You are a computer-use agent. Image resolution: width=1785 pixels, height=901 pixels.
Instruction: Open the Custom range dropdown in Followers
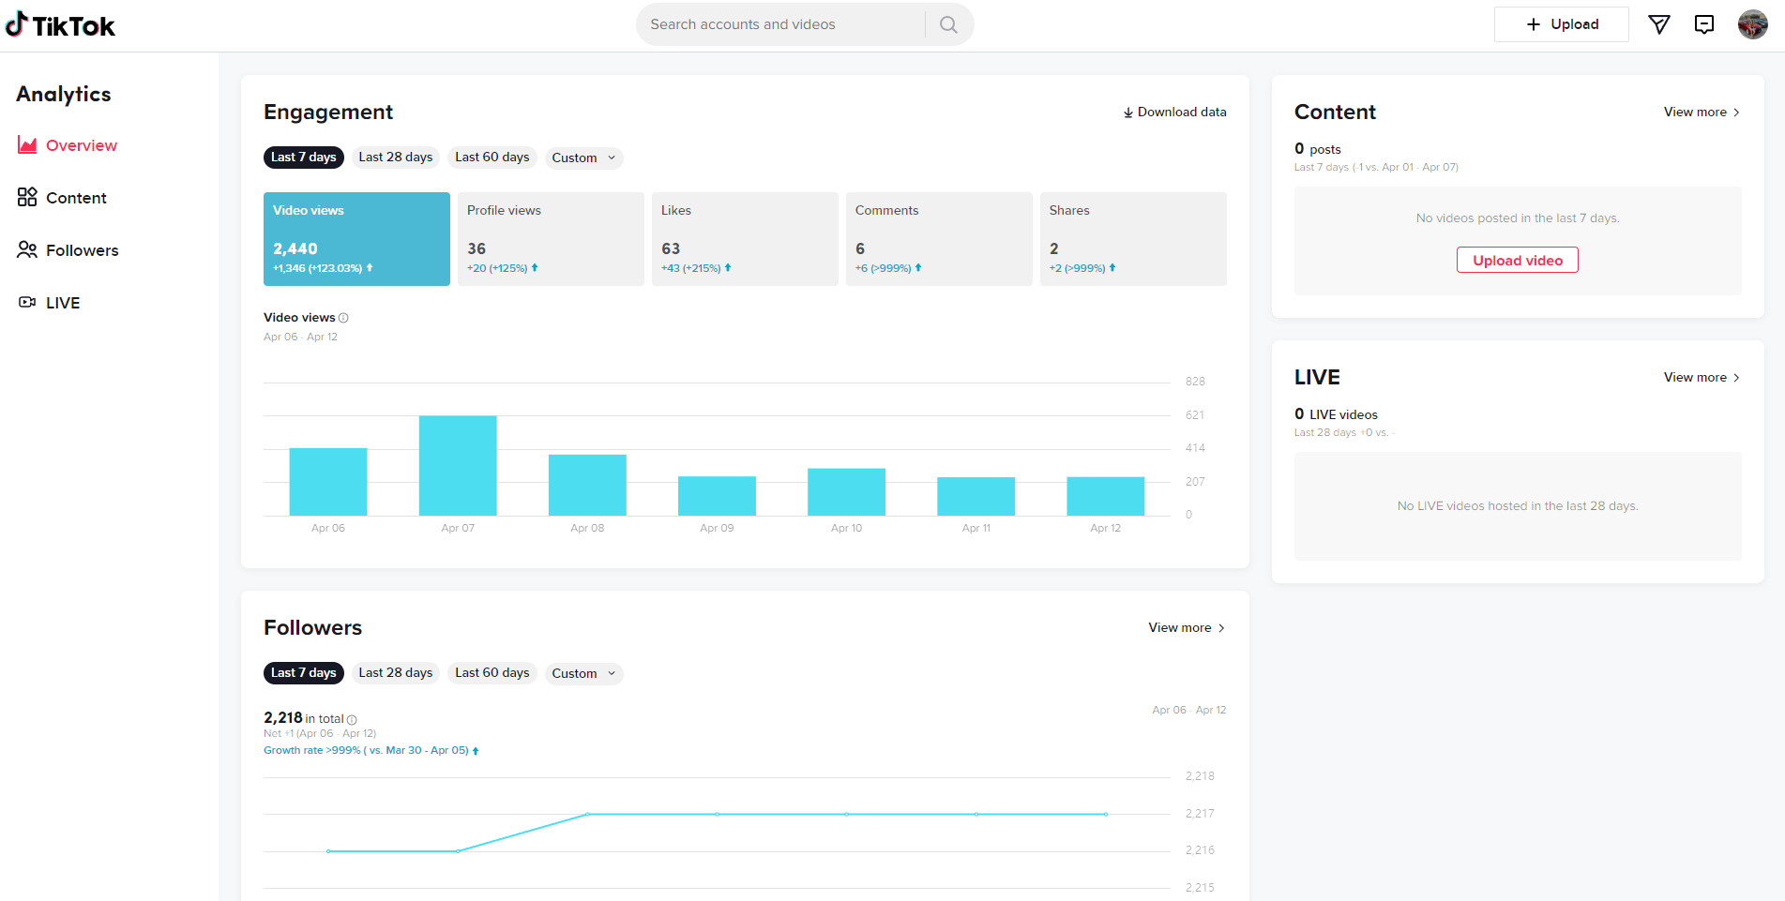(583, 673)
